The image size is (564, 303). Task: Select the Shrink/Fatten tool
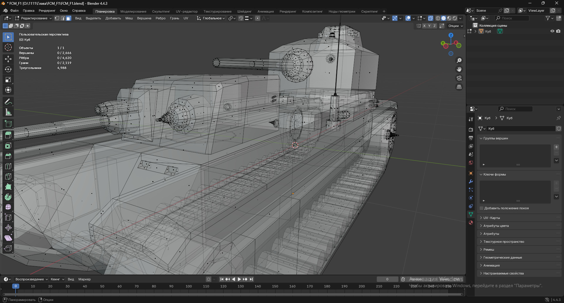(8, 228)
